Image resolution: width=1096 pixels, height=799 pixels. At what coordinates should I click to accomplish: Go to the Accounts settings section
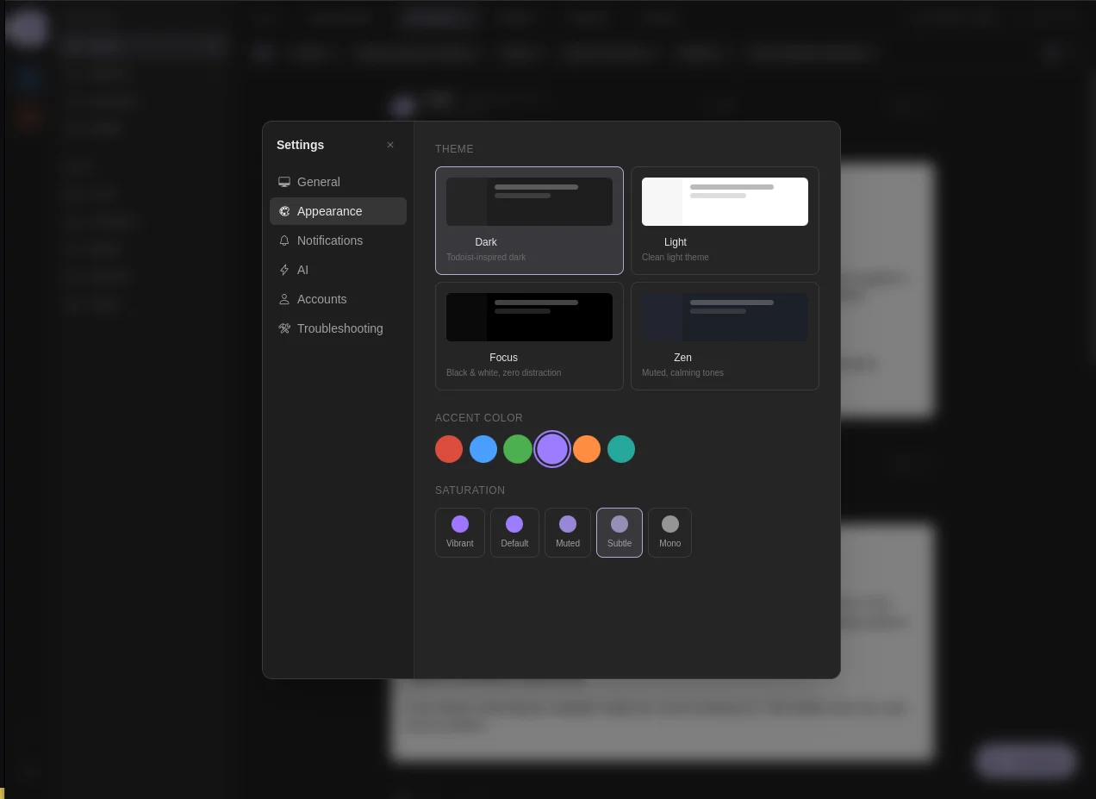[x=321, y=299]
